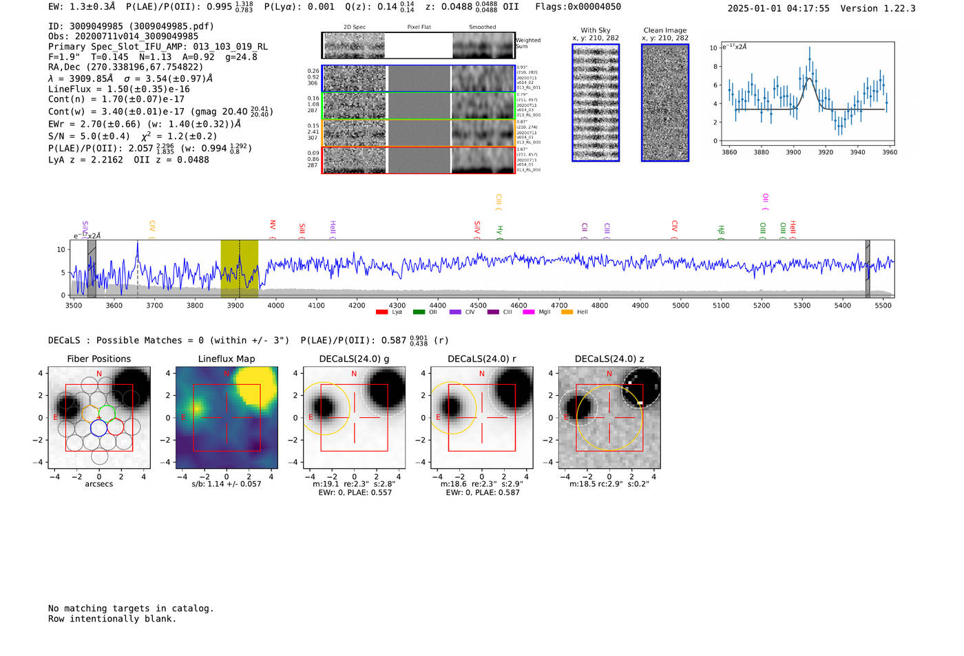Select the Clean Image cutout

click(x=665, y=103)
